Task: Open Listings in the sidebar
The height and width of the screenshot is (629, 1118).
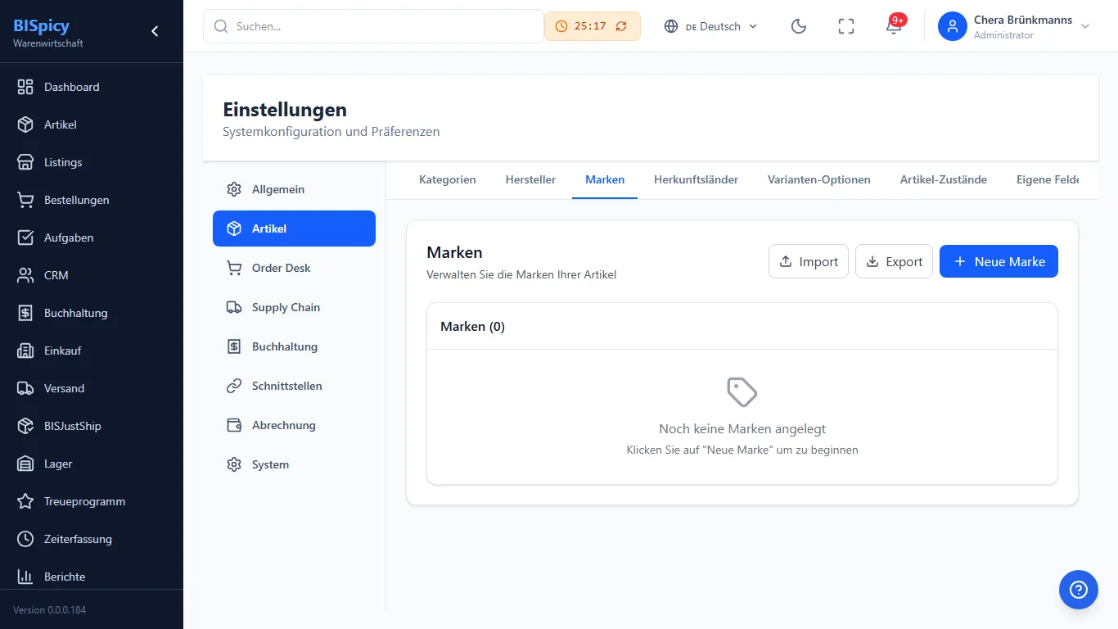Action: pyautogui.click(x=92, y=162)
